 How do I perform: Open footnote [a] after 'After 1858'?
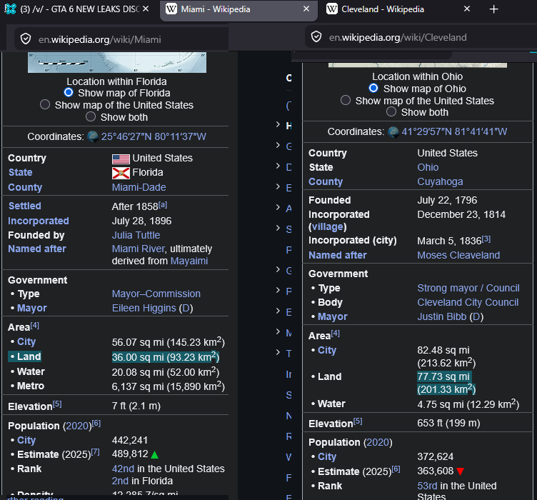point(163,205)
